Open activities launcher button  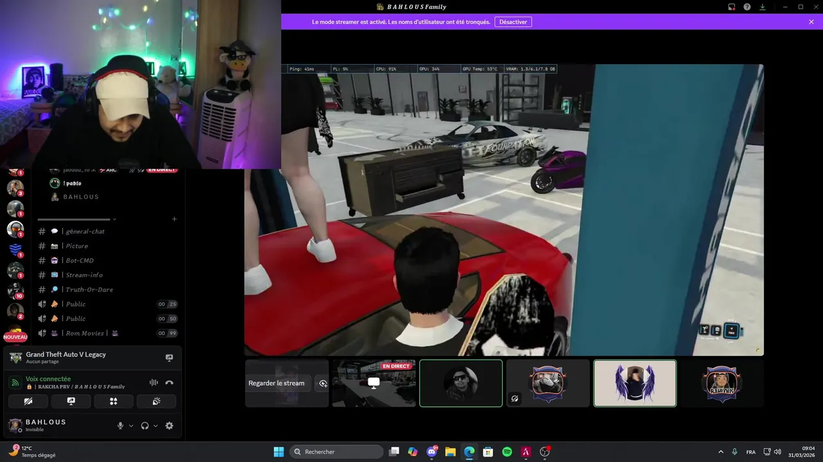(114, 401)
